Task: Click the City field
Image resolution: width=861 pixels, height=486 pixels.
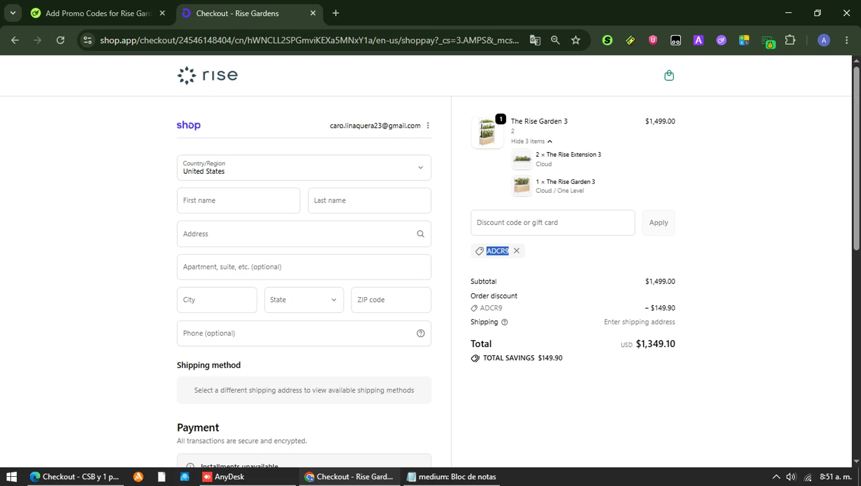Action: [217, 300]
